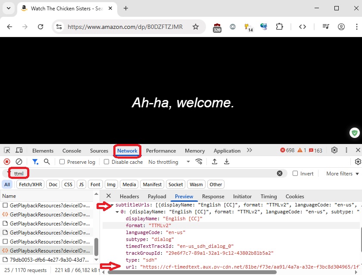Viewport: 362px width, 275px height.
Task: Open network search magnifier
Action: coord(47,162)
